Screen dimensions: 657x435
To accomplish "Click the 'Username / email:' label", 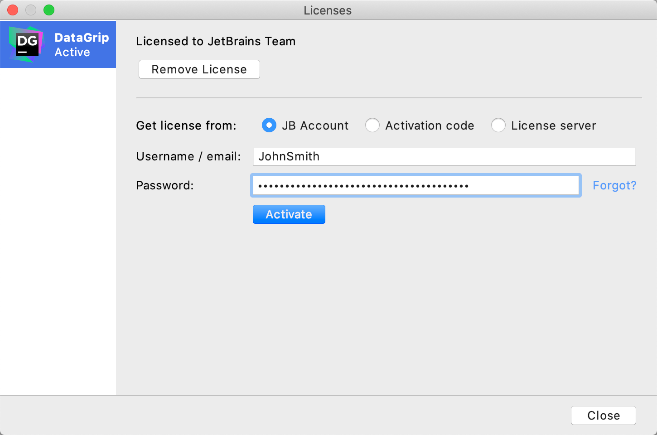I will click(x=188, y=156).
